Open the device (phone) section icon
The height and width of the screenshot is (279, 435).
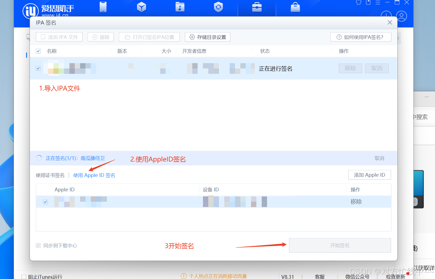pyautogui.click(x=103, y=7)
